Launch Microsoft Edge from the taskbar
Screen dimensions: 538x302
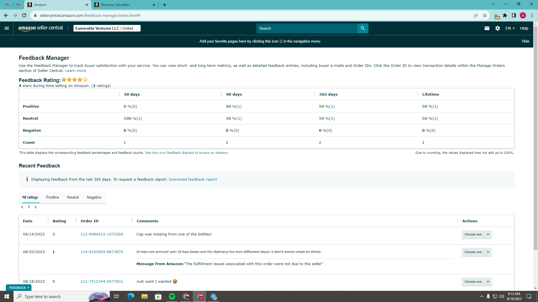tap(131, 296)
